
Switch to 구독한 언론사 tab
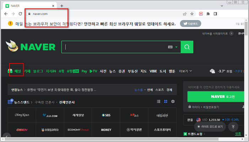44,102
